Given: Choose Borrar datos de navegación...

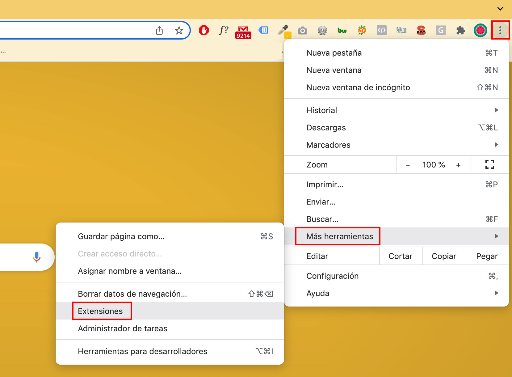Looking at the screenshot, I should click(170, 294).
